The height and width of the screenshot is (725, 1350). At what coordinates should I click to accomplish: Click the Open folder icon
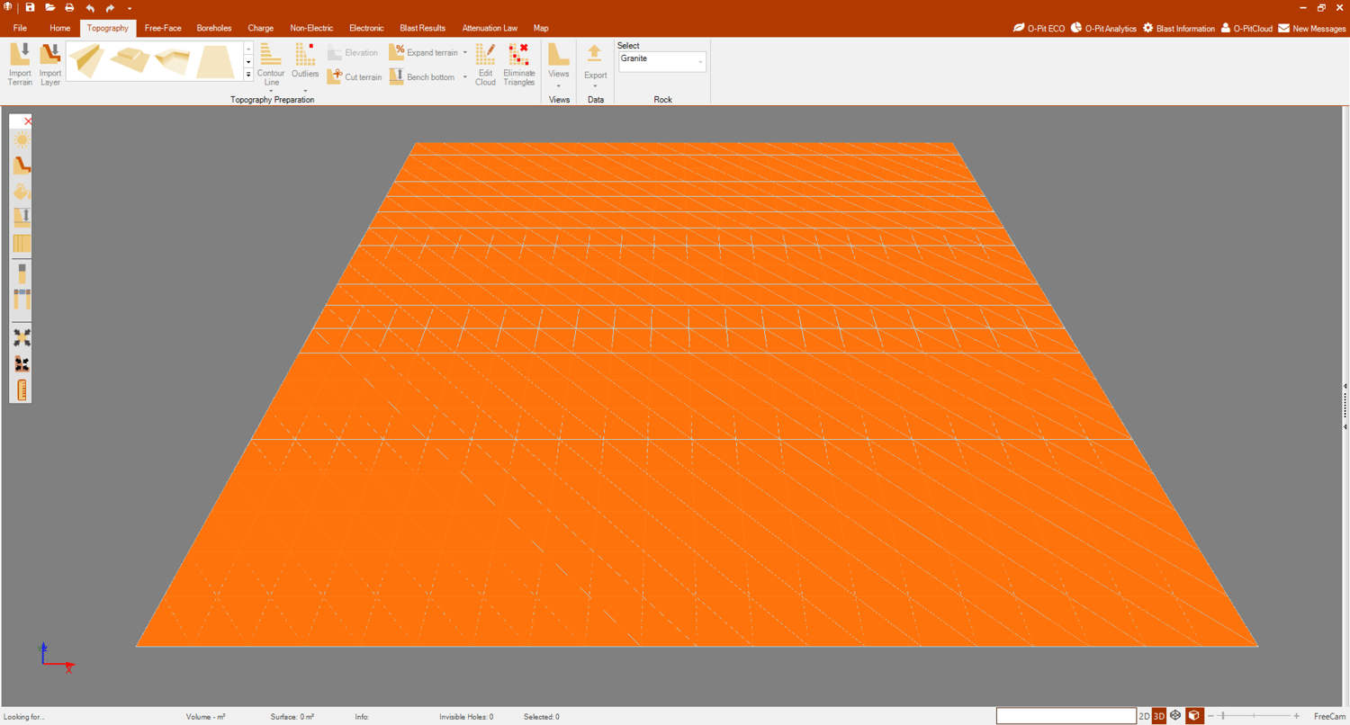tap(50, 7)
